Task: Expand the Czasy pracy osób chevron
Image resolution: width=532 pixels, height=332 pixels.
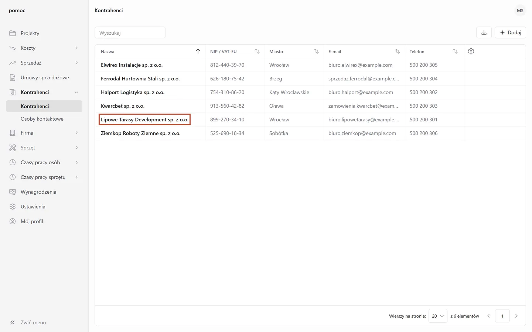Action: pyautogui.click(x=76, y=162)
